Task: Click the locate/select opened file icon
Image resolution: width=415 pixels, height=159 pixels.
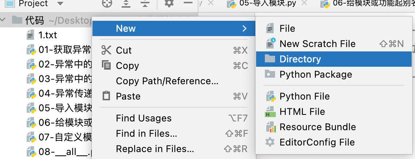Action: click(x=107, y=4)
